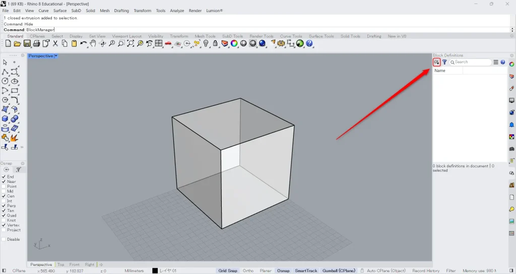Expand the left sidebar overflow chevron
The width and height of the screenshot is (516, 274).
[x=22, y=147]
